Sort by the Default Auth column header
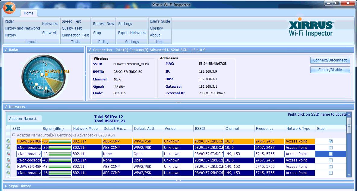This screenshot has height=191, width=357. tap(148, 128)
